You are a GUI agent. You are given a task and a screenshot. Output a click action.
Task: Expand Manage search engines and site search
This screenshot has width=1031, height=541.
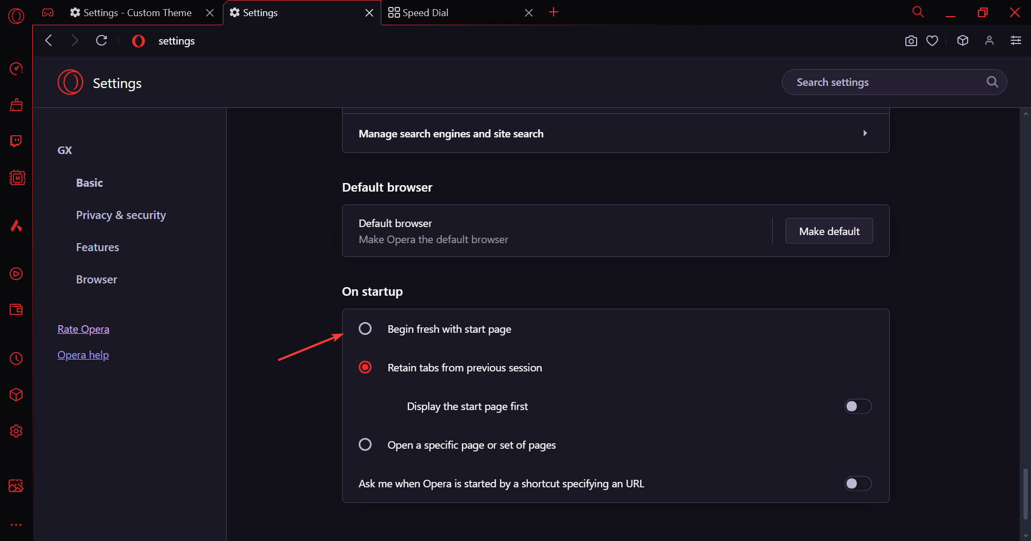point(615,134)
